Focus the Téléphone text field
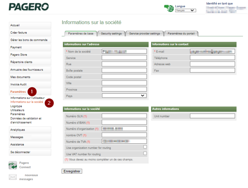Screen dimensions: 248x188 point(212,58)
